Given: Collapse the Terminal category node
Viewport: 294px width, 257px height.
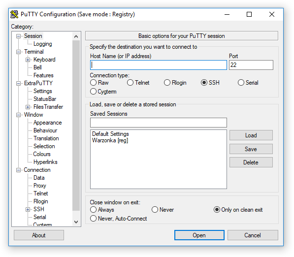Looking at the screenshot, I should [18, 52].
